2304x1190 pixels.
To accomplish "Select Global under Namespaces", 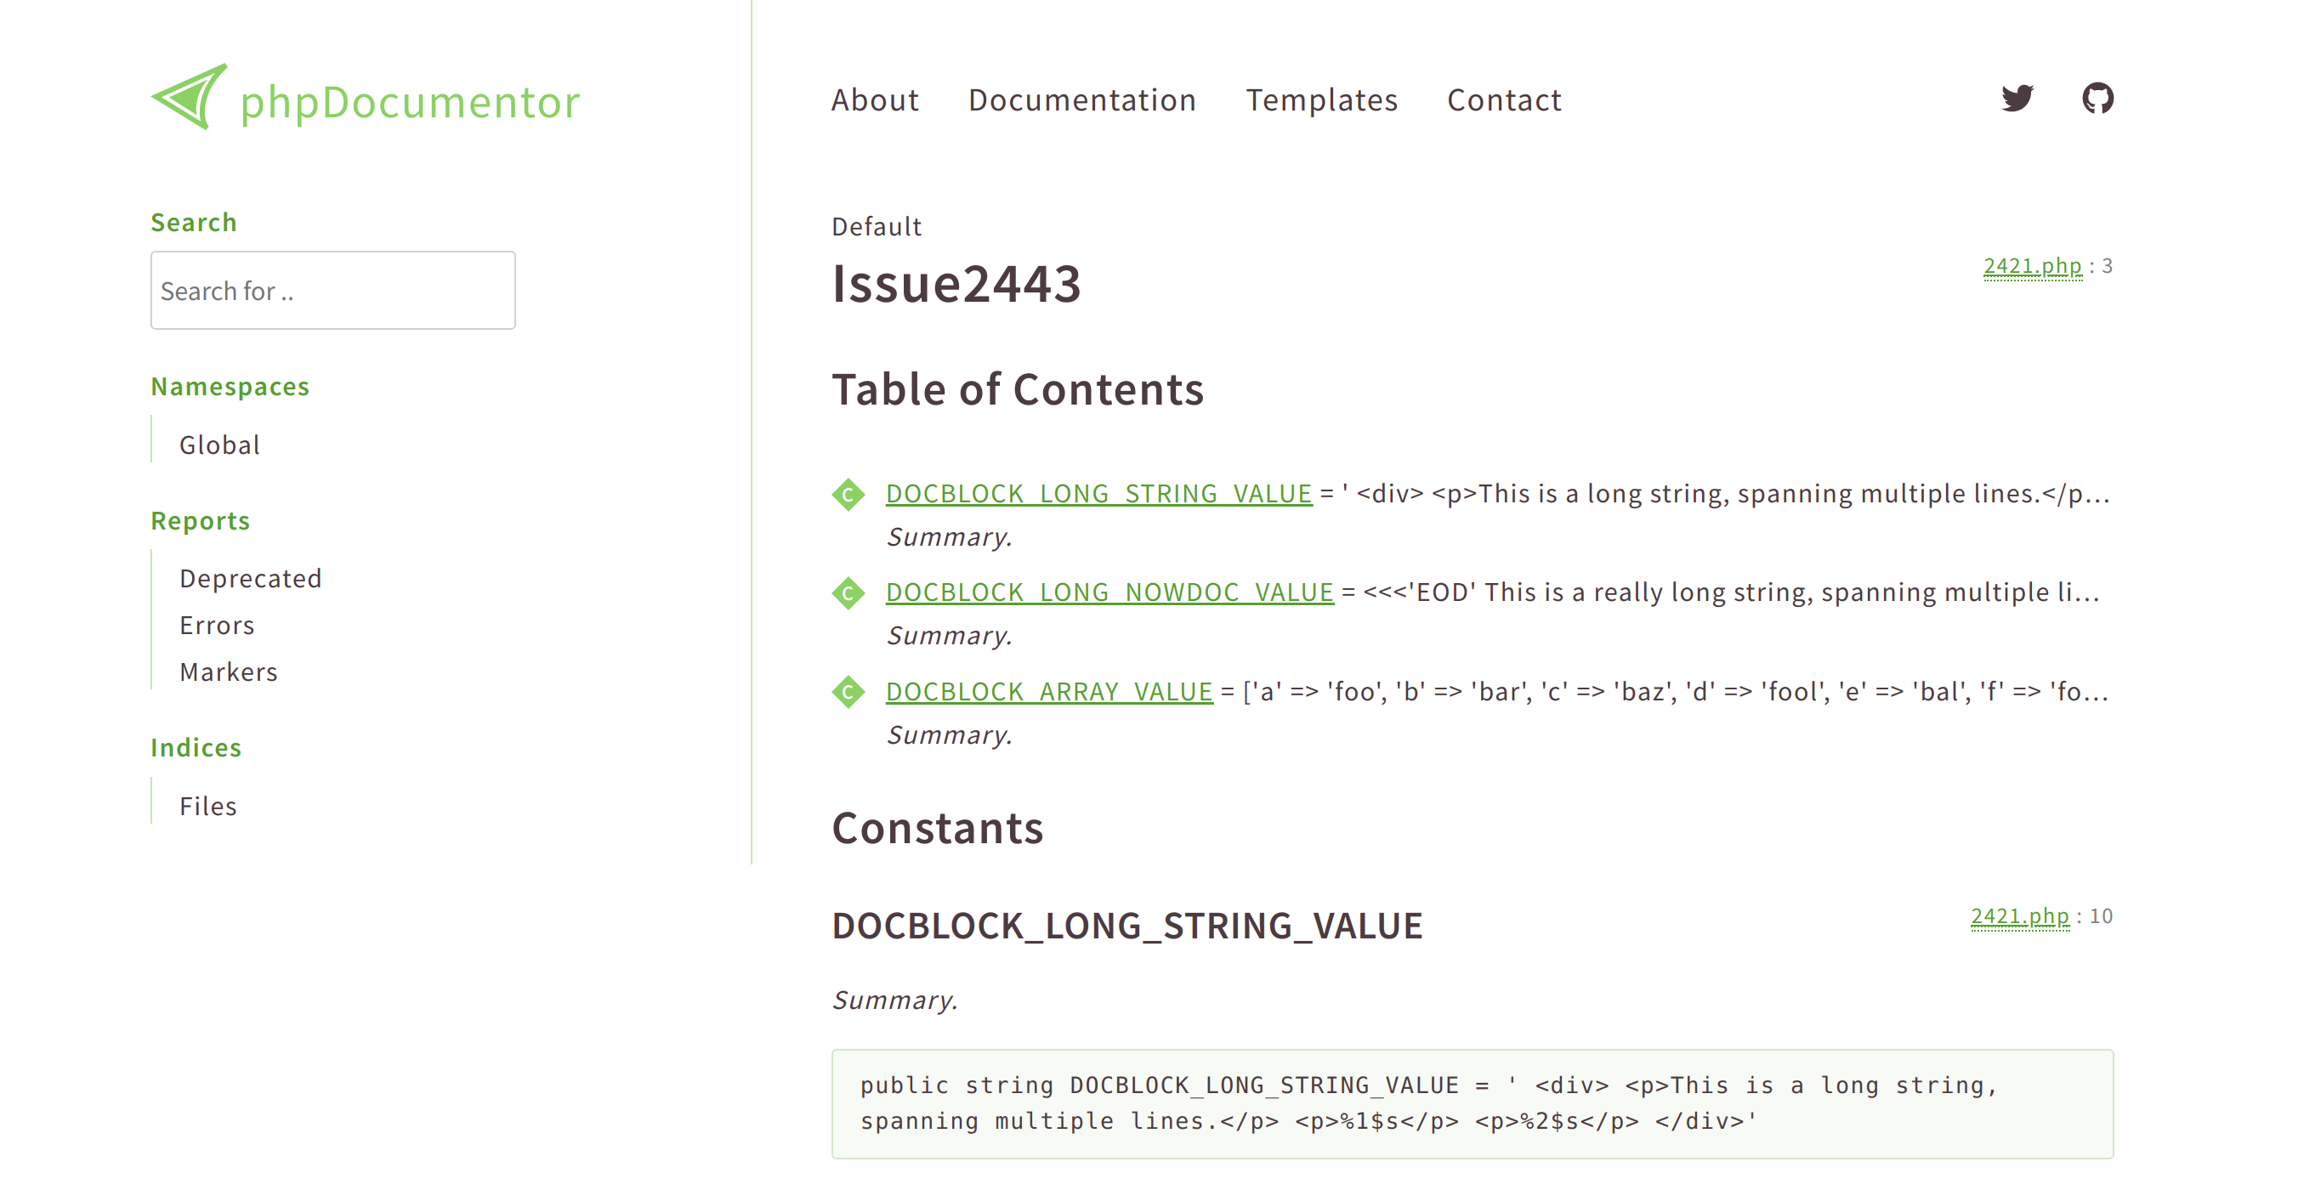I will coord(219,445).
